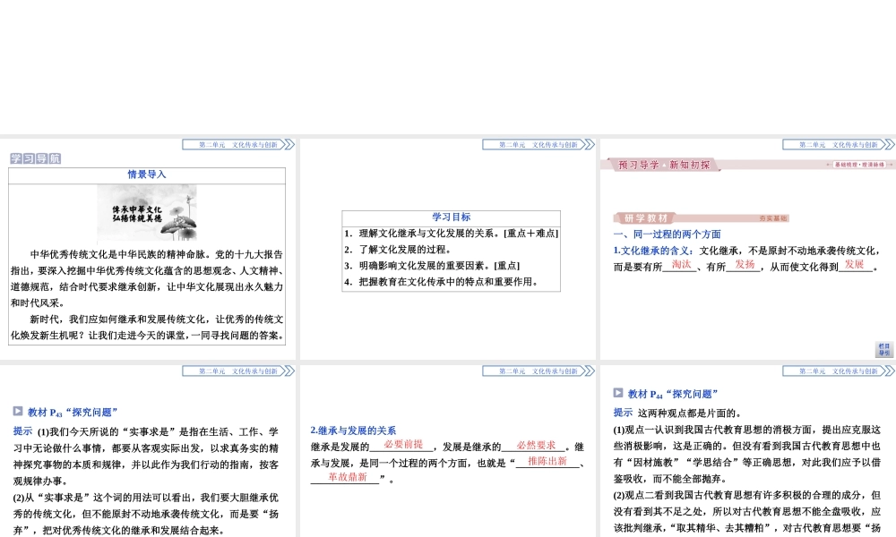Screen dimensions: 896x537
Task: Open the slide on 2.继承与发展的关系
Action: coord(447,451)
